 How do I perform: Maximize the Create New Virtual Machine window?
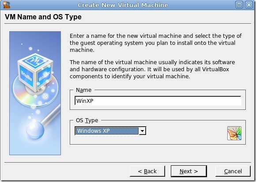tap(239, 5)
